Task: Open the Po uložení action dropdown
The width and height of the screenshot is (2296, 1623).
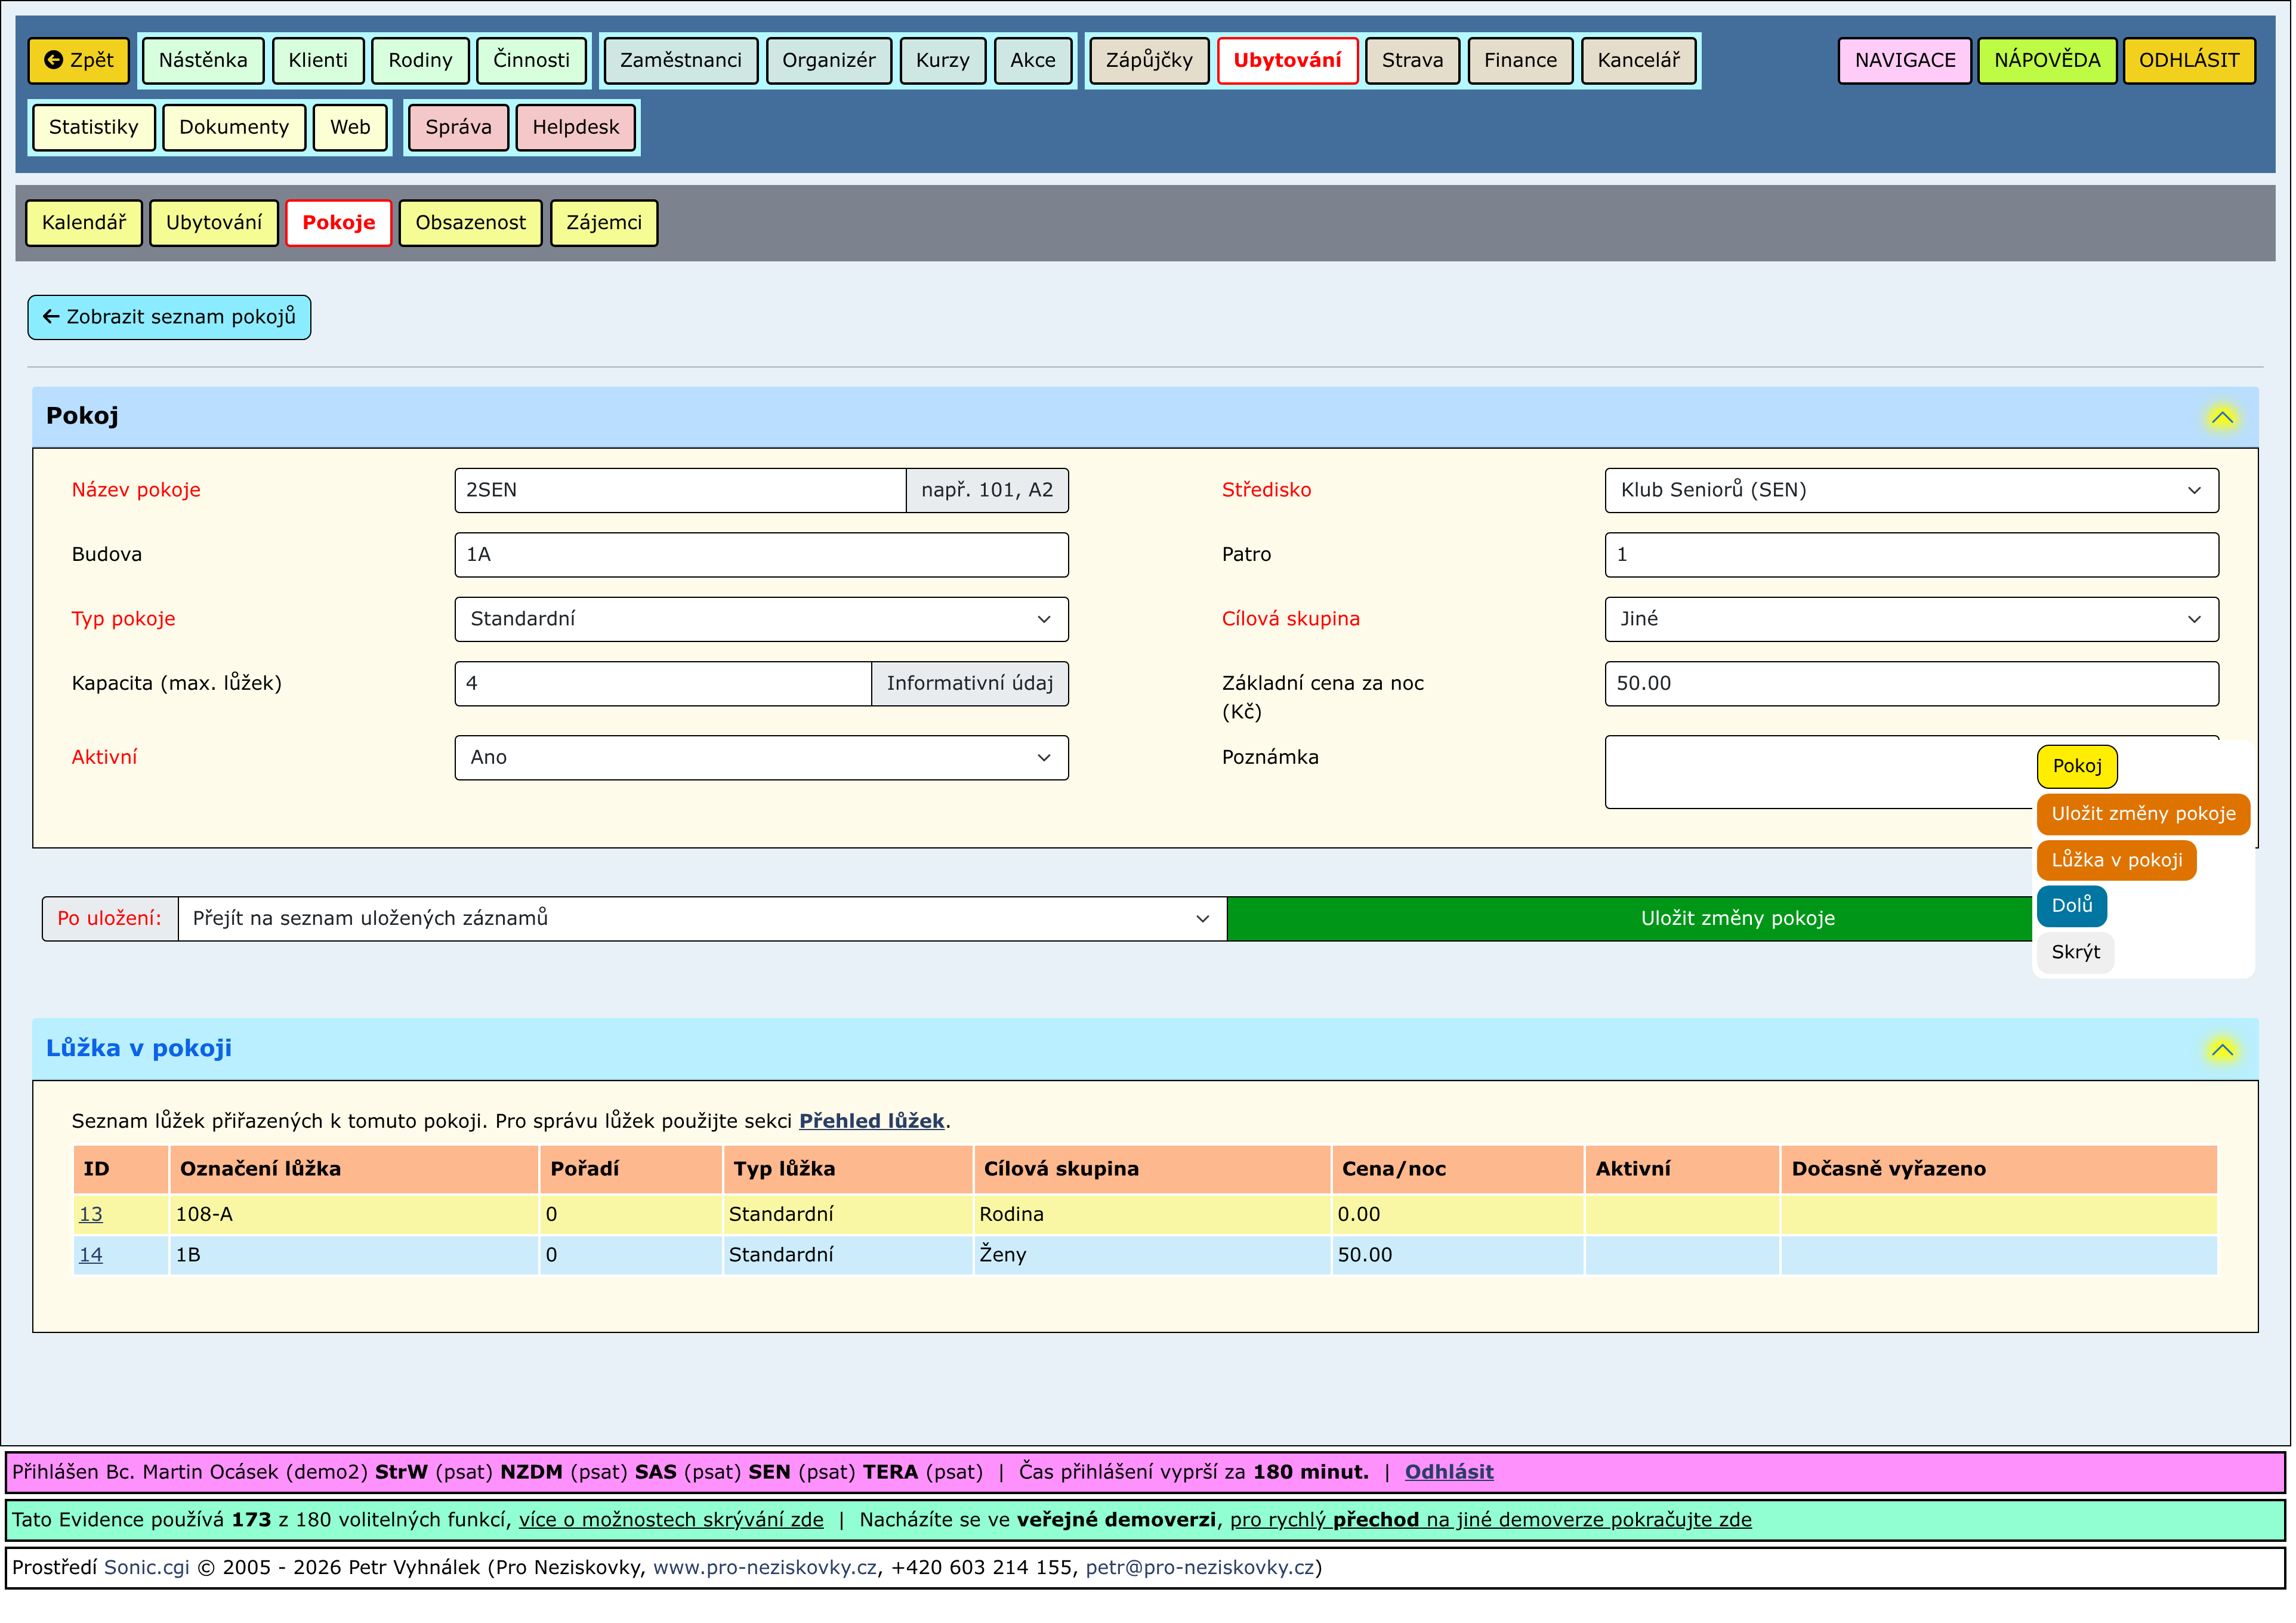Action: [x=701, y=919]
